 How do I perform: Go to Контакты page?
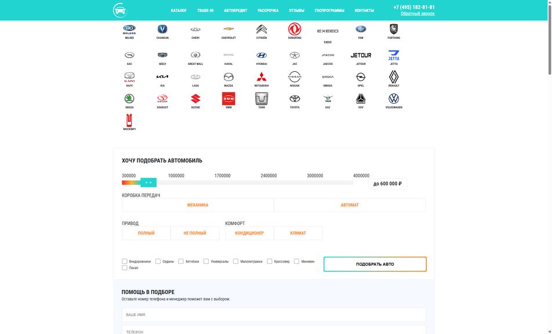[x=364, y=10]
